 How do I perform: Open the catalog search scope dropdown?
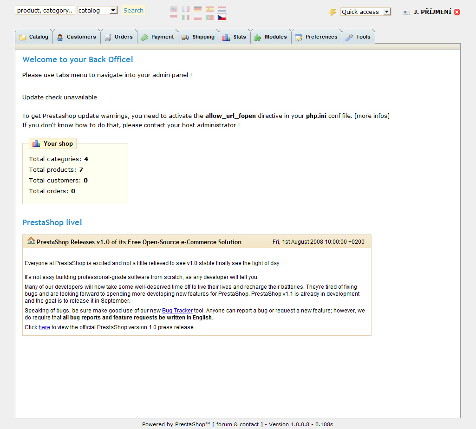coord(97,10)
